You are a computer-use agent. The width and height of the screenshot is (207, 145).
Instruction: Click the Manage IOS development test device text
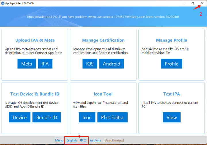(31, 104)
